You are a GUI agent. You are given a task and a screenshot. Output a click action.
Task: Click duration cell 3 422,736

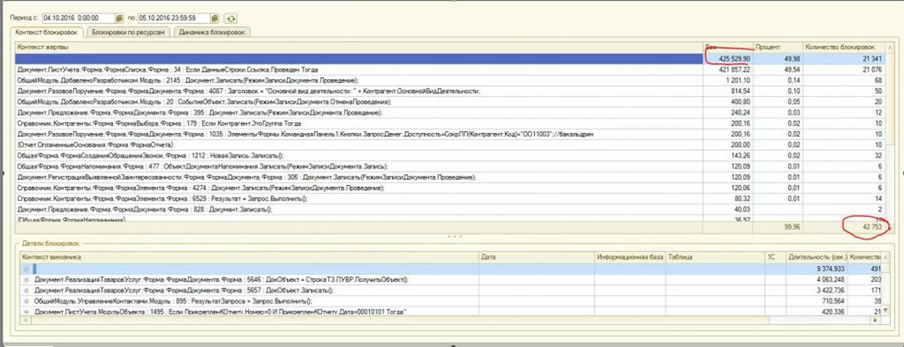tap(817, 290)
